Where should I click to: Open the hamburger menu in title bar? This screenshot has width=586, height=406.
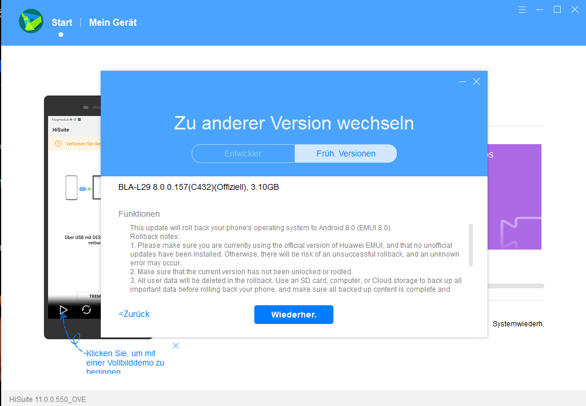pyautogui.click(x=522, y=10)
